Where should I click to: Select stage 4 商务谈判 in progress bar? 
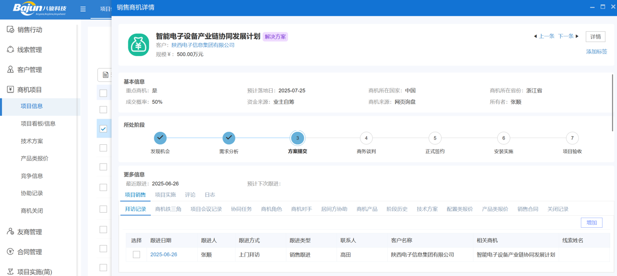[366, 138]
